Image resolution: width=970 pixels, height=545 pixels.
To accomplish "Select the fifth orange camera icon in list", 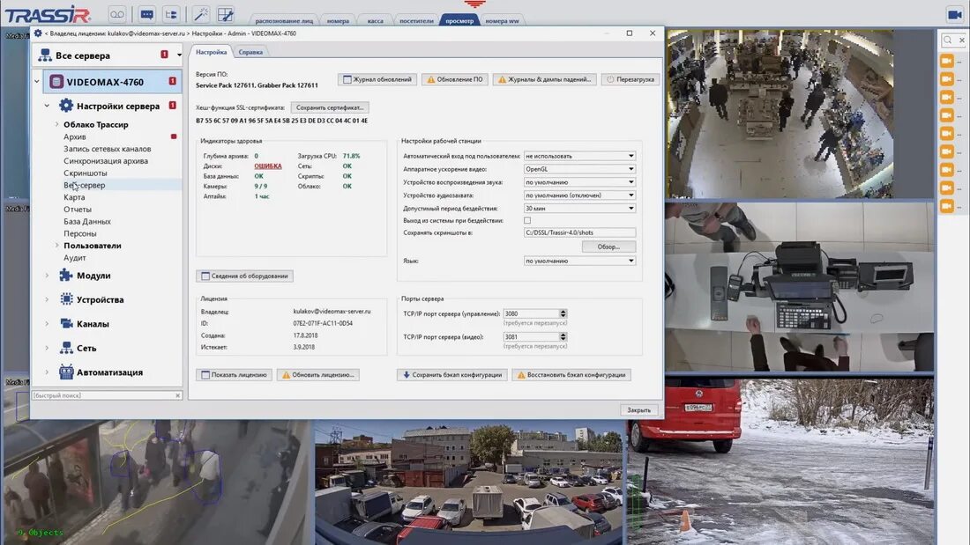I will [x=946, y=134].
